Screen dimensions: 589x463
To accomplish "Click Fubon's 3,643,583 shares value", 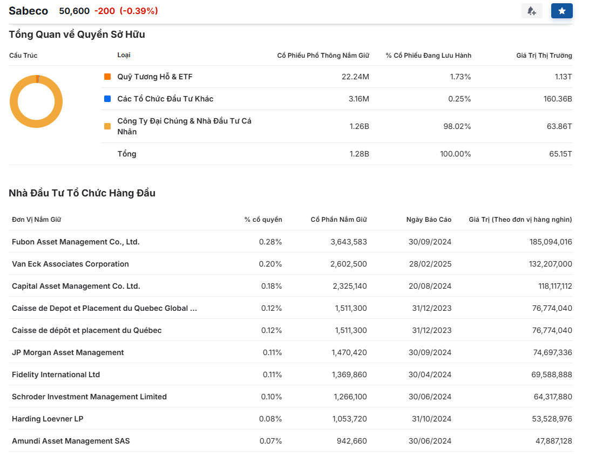I will point(349,242).
